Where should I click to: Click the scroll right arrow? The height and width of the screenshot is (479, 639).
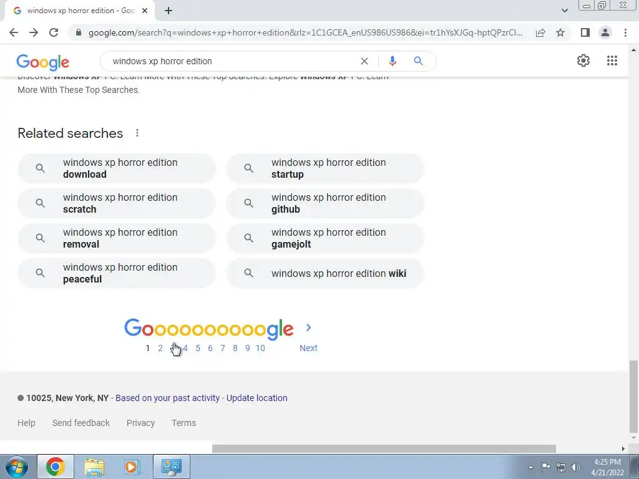coord(623,448)
